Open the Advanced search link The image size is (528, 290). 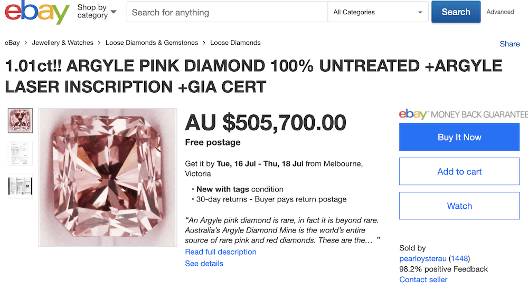coord(500,12)
